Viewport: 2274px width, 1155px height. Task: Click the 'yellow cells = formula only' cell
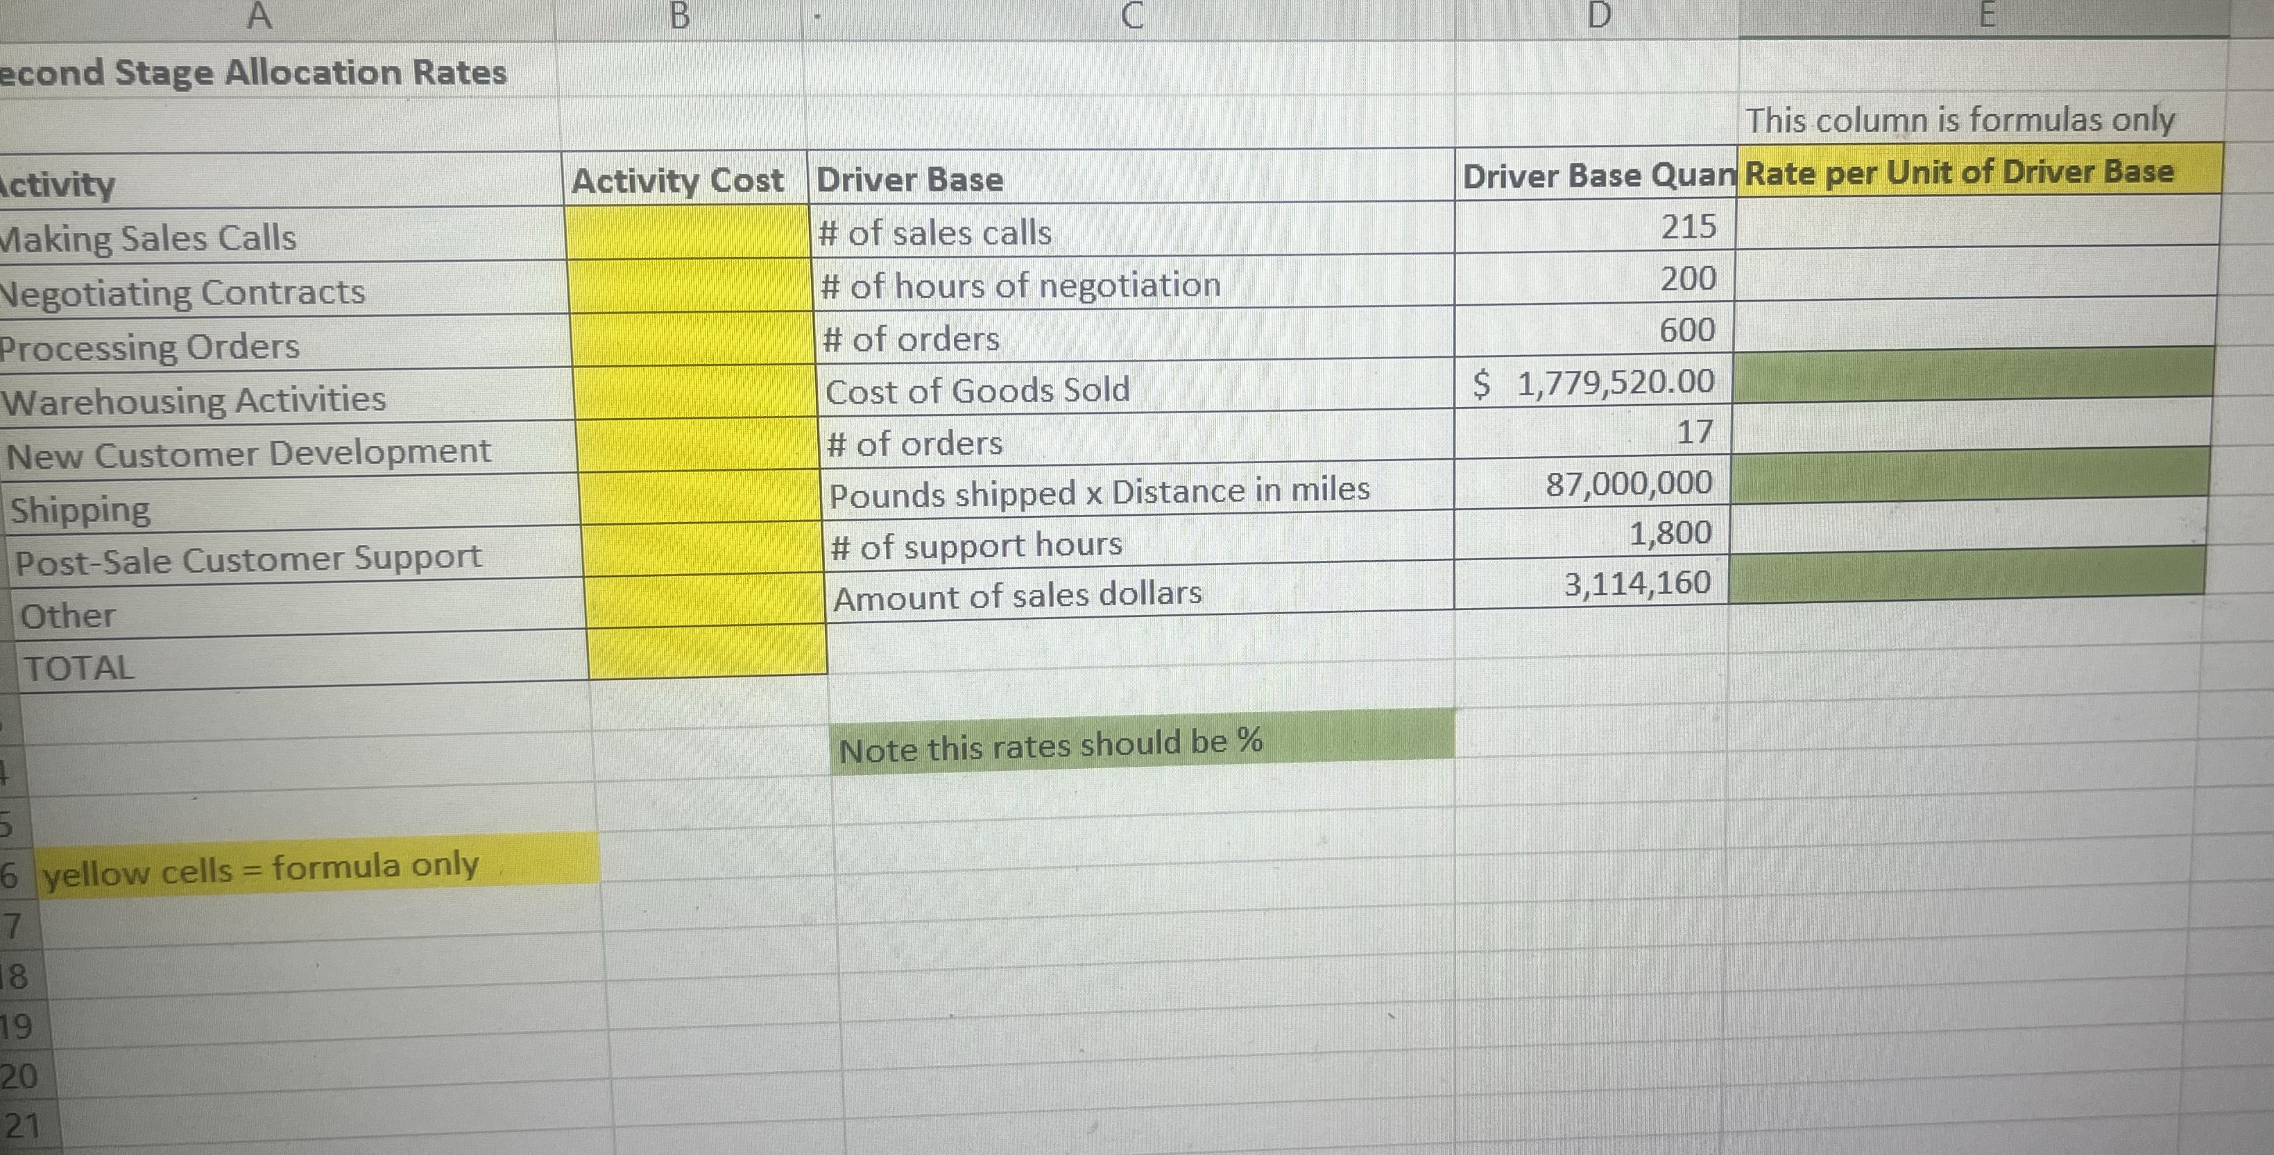coord(260,867)
